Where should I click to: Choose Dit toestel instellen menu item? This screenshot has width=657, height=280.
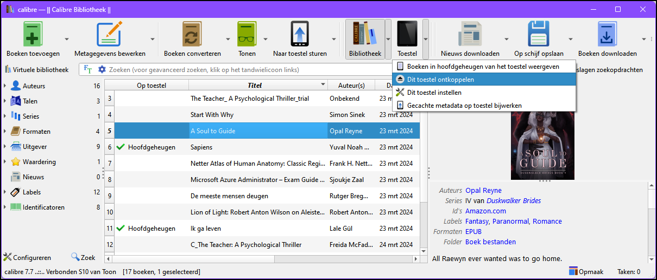(x=484, y=92)
